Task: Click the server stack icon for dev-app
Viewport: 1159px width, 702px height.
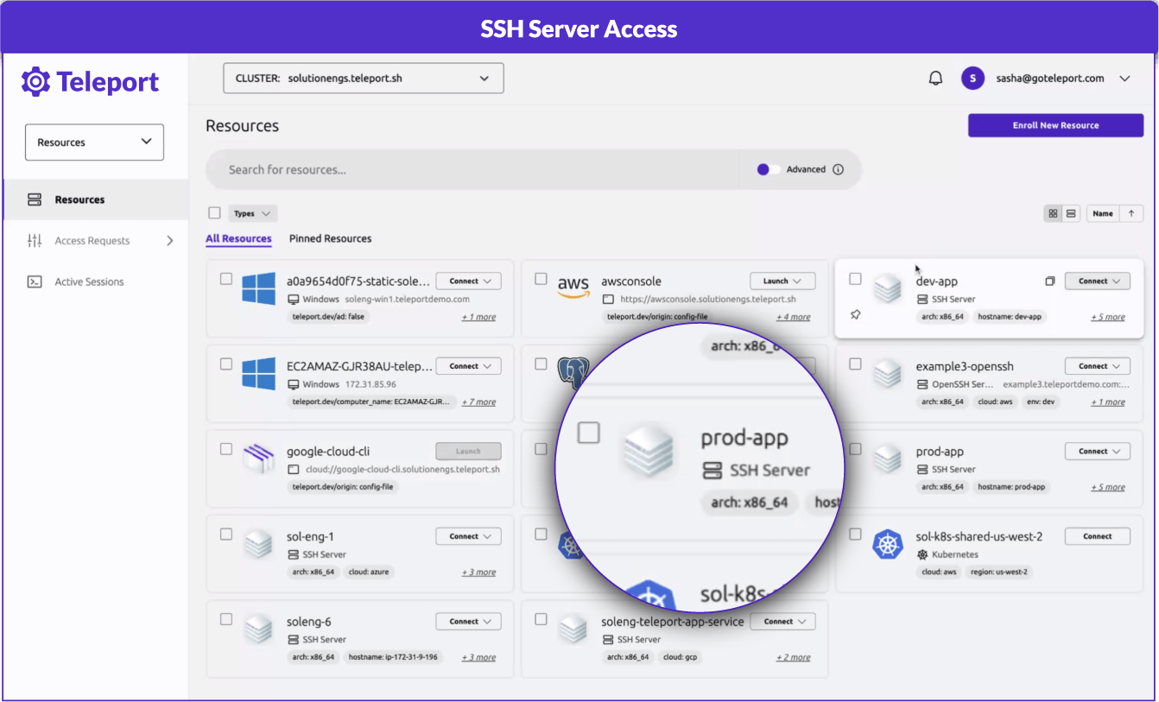Action: (x=887, y=289)
